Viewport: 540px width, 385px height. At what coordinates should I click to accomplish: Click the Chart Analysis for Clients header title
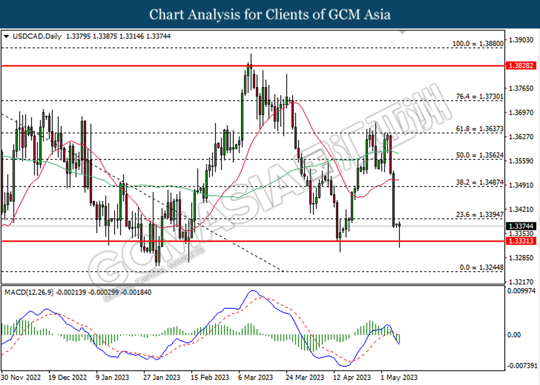[270, 14]
